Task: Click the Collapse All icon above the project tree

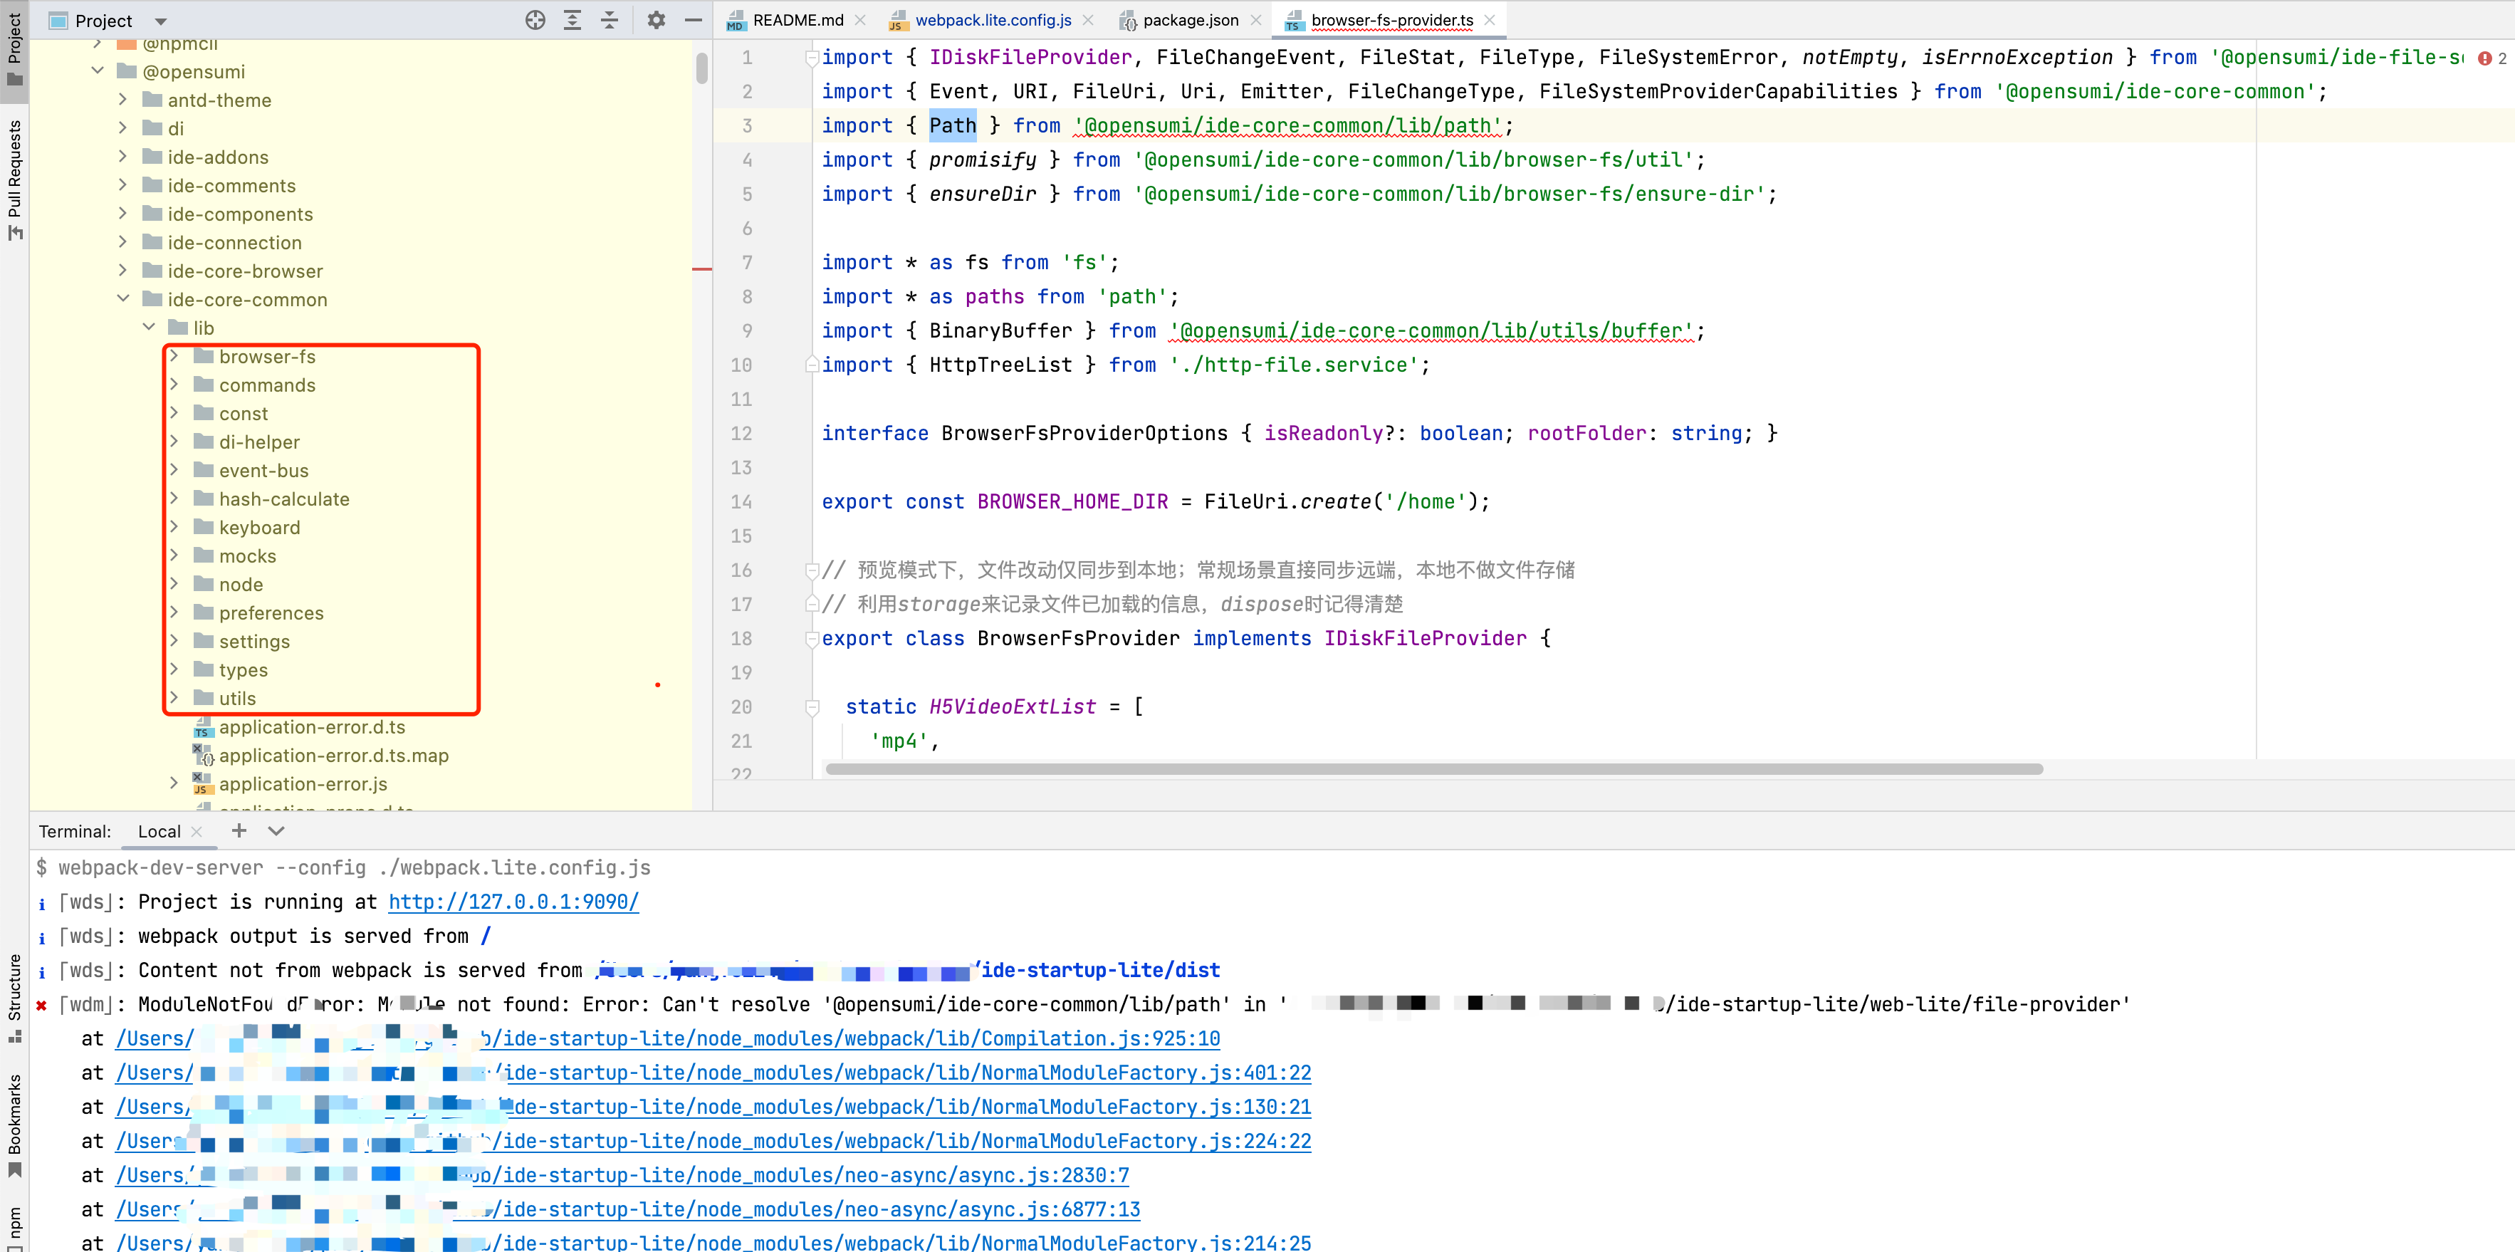Action: coord(610,19)
